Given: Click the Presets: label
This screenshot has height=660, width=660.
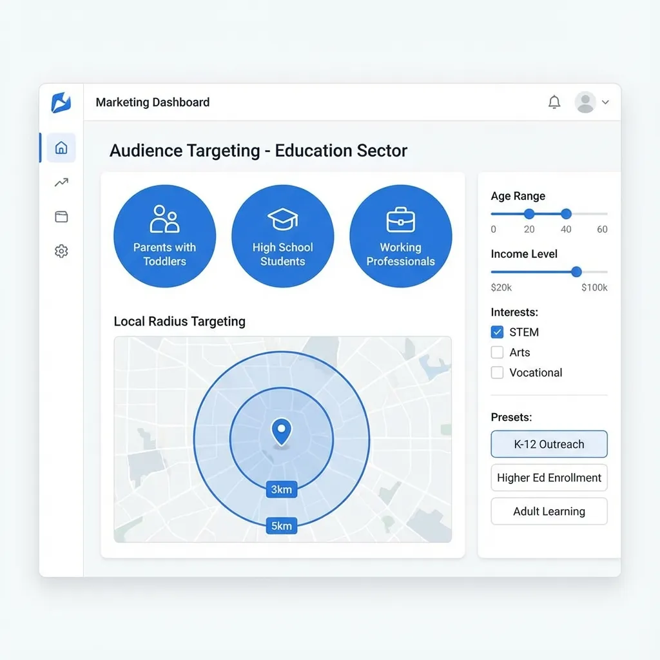Looking at the screenshot, I should coord(511,417).
